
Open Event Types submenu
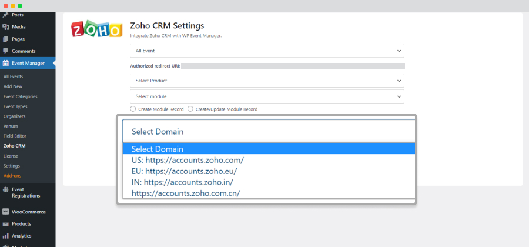coord(15,106)
